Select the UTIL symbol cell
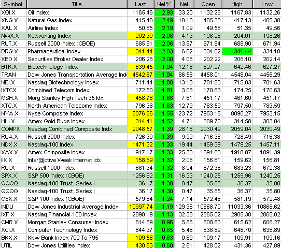 tap(13, 245)
